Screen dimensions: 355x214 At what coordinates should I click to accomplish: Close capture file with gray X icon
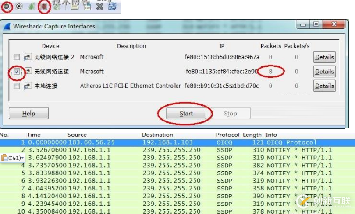coord(99,6)
